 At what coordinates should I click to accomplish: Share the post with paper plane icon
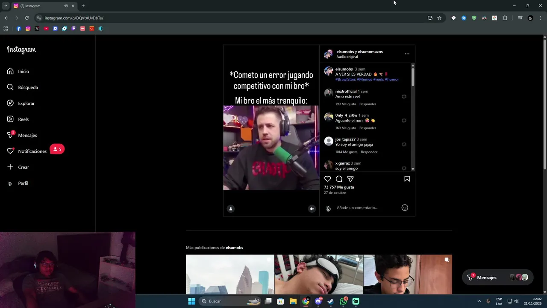click(x=350, y=179)
